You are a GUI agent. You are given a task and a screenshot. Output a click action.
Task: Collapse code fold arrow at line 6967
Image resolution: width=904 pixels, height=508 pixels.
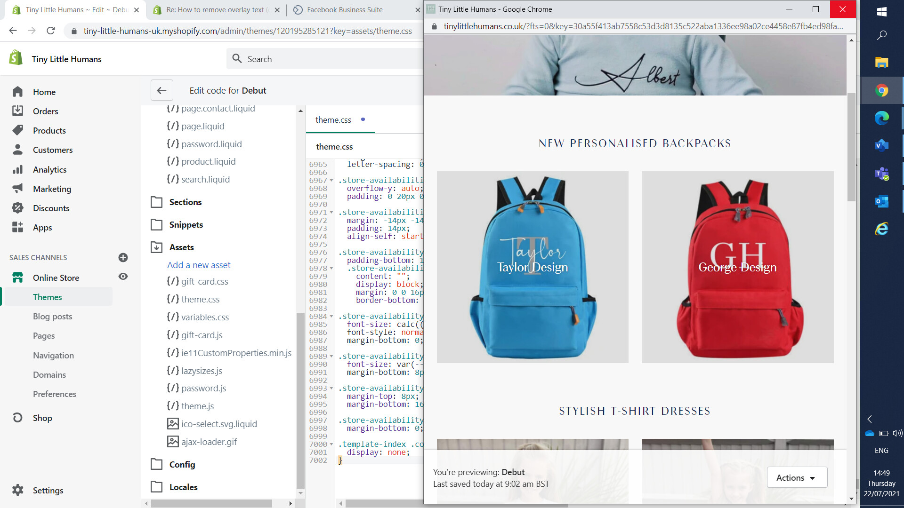click(331, 181)
